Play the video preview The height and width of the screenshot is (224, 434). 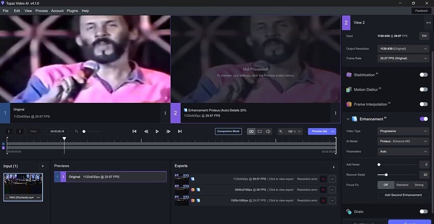pos(157,131)
